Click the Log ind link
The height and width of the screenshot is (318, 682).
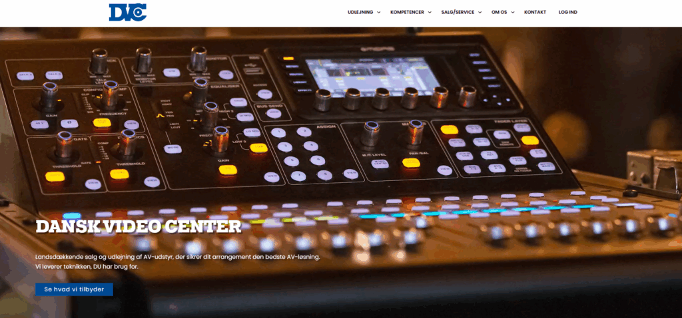(567, 12)
